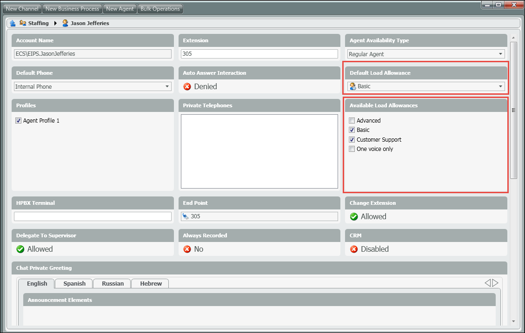Open Bulk Operations
Viewport: 525px width, 333px height.
click(x=160, y=9)
